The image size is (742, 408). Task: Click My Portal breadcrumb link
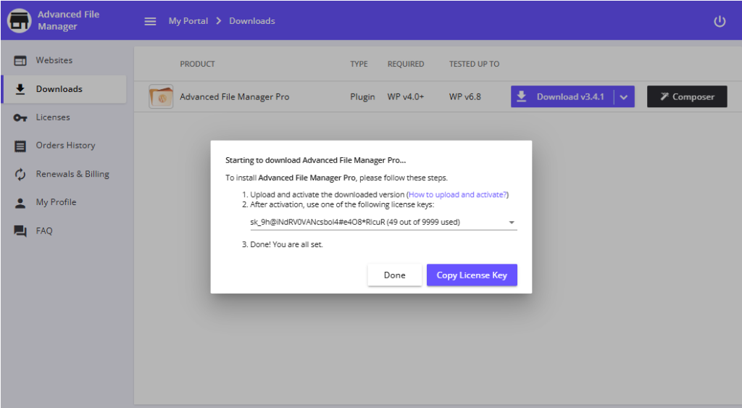[x=188, y=21]
